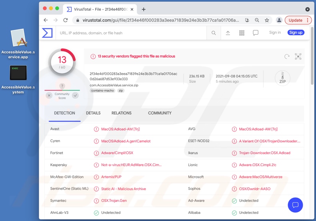Click the Artemis!PUP McAfee-GW-Edition result
The height and width of the screenshot is (221, 316).
[x=111, y=177]
